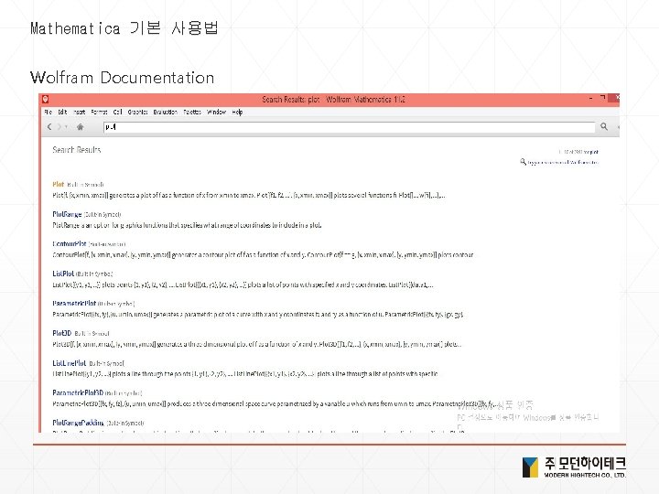This screenshot has height=494, width=659.
Task: Open the Plot search result
Action: pyautogui.click(x=59, y=184)
